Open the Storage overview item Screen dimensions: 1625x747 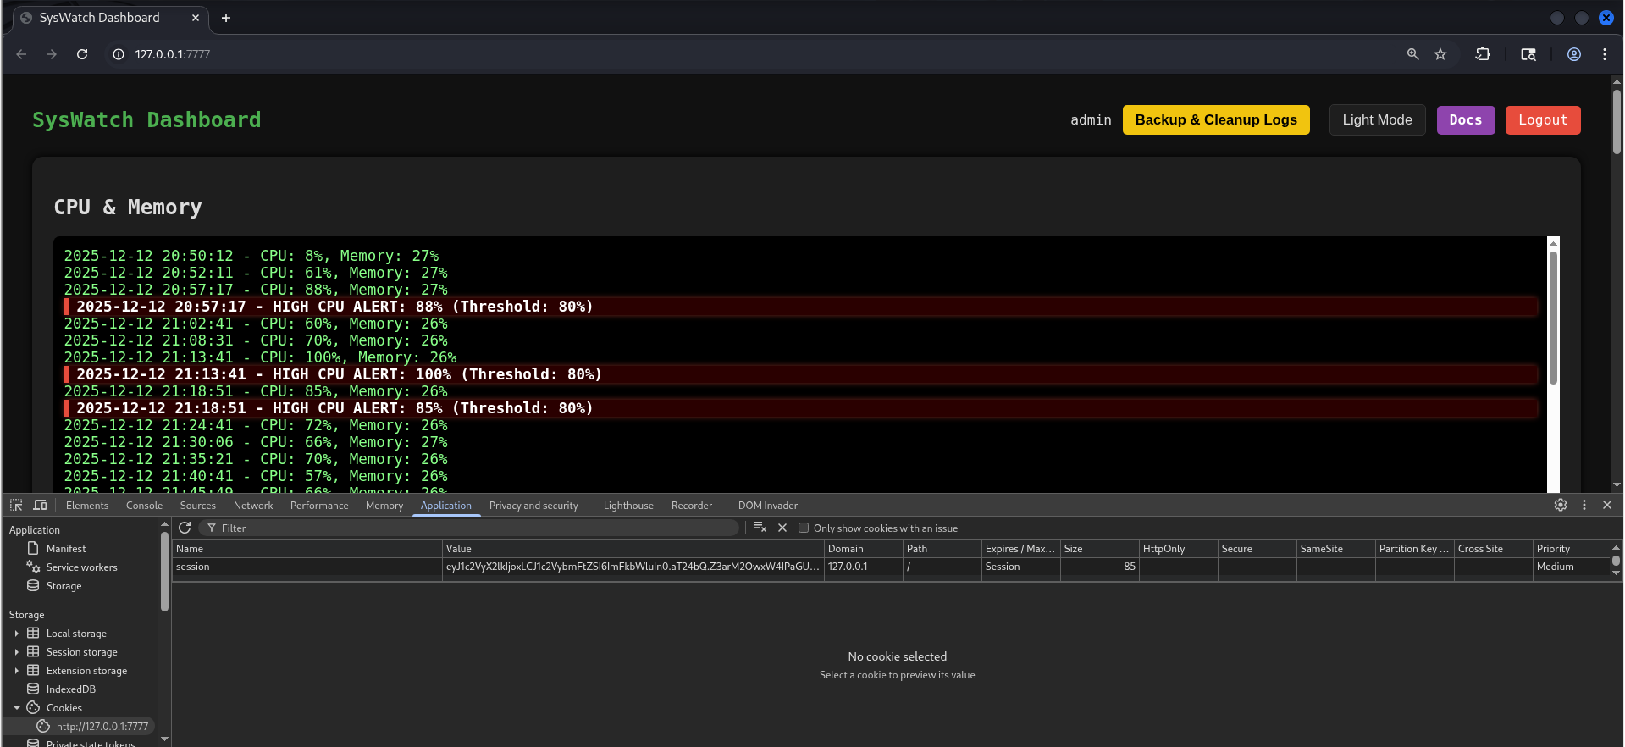(x=64, y=586)
